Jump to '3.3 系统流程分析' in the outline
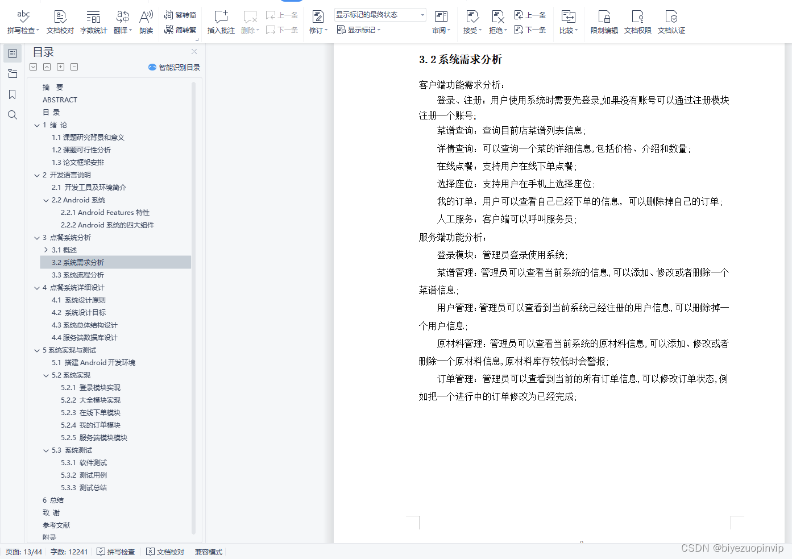 78,275
